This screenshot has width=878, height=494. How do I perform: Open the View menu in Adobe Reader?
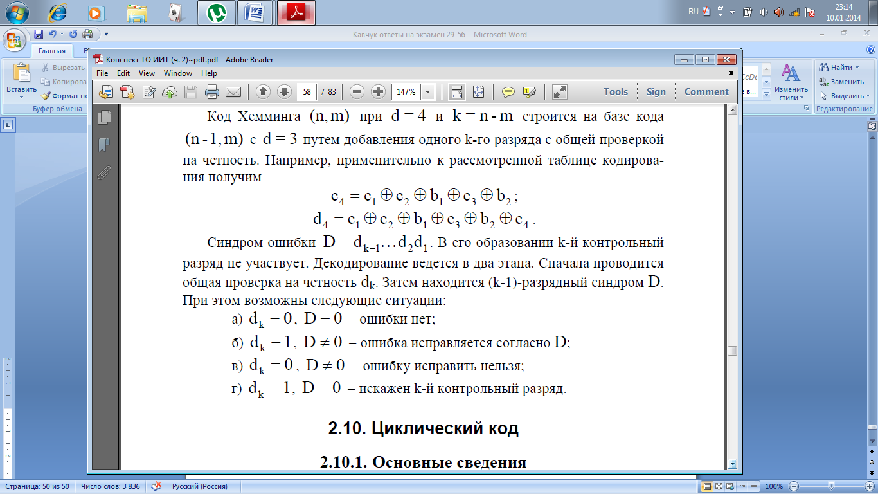point(147,73)
